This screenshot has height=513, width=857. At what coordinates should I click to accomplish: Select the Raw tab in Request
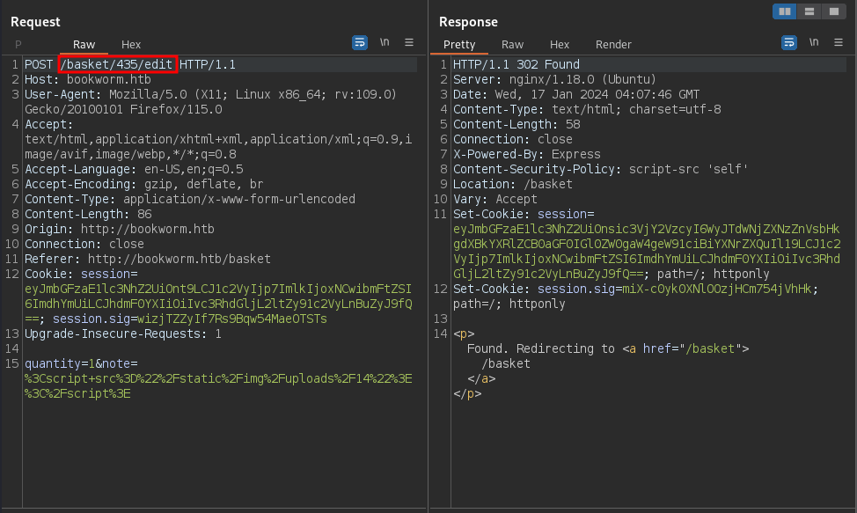84,44
